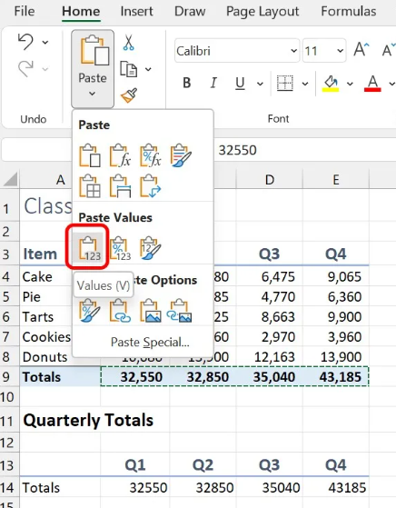This screenshot has height=508, width=396.
Task: Collapse the Paste menu using its chevron
Action: tap(93, 94)
